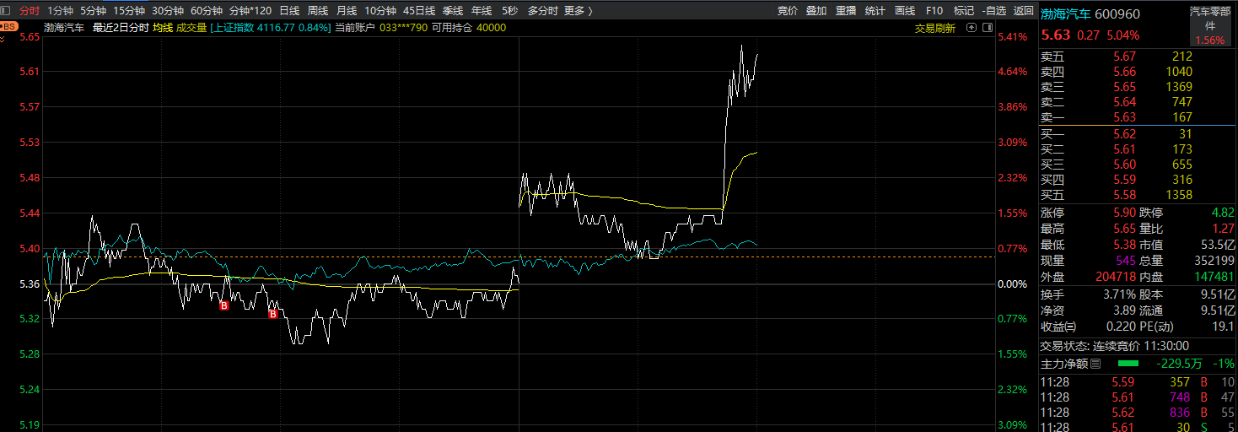
Task: Click the 买五 price 5.58
Action: pos(1124,195)
